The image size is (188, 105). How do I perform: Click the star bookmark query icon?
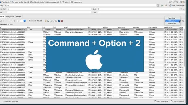click(177, 2)
